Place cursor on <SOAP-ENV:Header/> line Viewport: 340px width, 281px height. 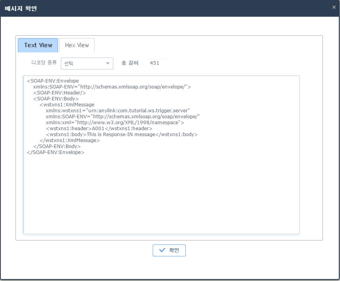click(59, 93)
